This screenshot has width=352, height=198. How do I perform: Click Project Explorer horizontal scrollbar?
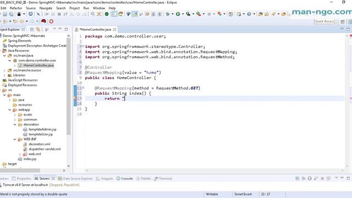[x=20, y=170]
